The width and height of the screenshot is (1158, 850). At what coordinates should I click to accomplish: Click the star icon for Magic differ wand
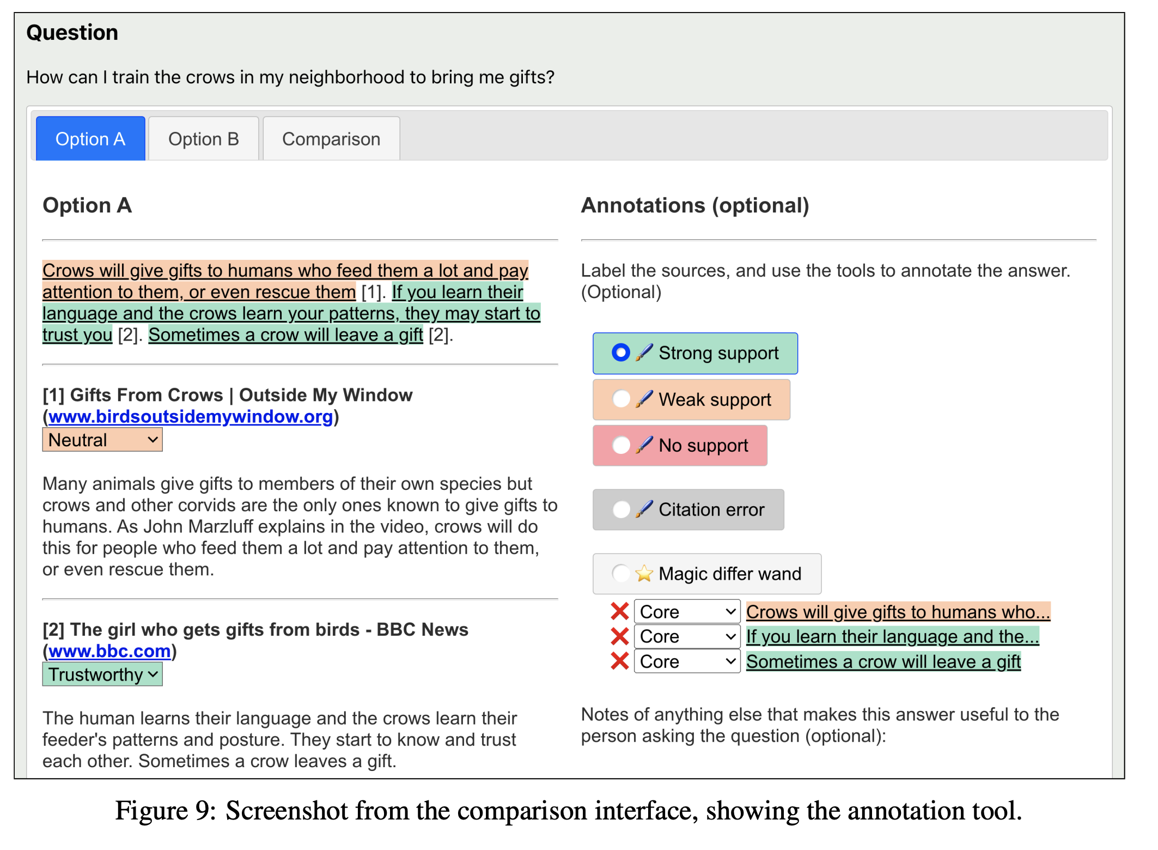[x=644, y=573]
